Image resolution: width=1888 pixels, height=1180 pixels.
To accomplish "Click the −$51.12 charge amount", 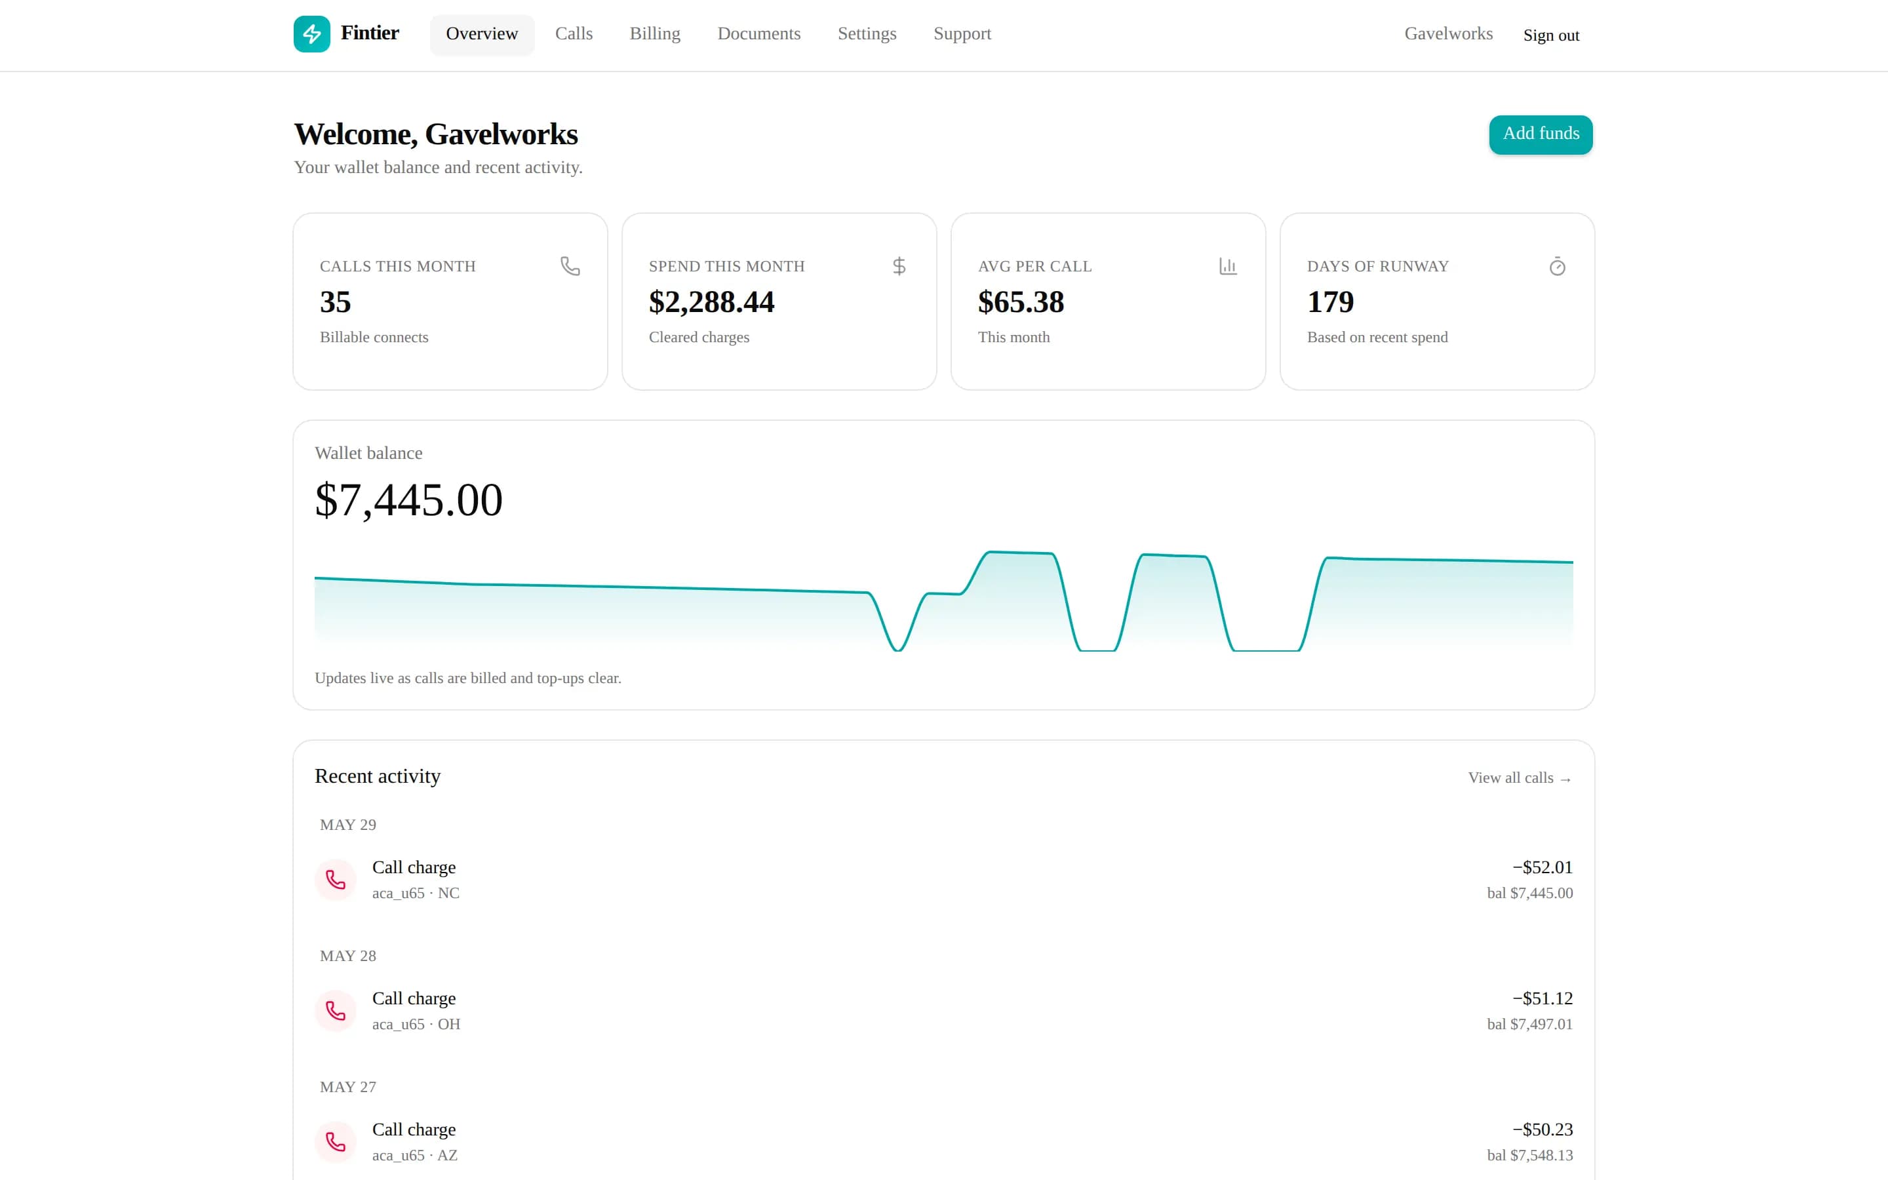I will pos(1543,998).
